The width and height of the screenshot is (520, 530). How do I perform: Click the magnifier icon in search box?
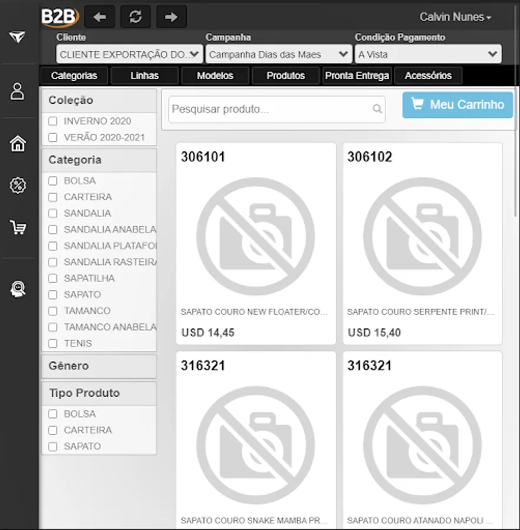(377, 109)
